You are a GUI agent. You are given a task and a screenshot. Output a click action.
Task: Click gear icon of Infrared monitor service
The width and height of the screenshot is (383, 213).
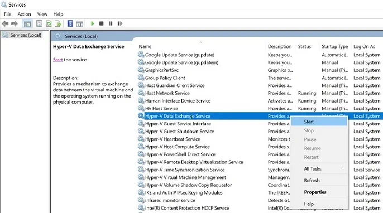point(141,200)
